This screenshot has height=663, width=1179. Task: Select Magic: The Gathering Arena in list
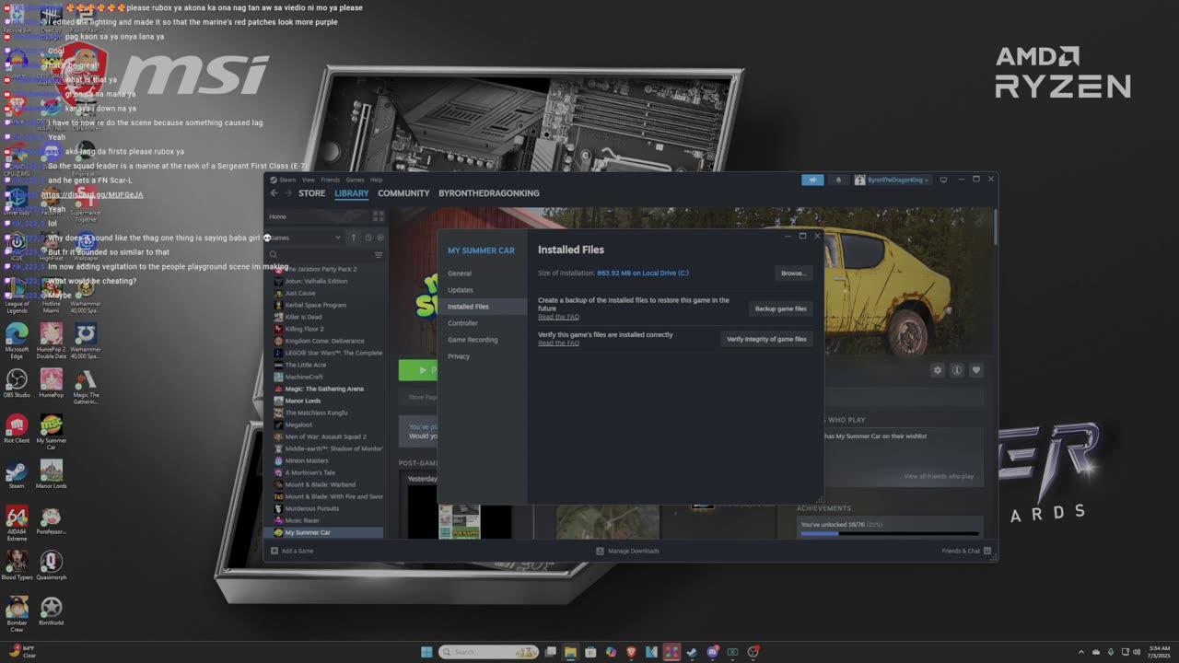(324, 389)
